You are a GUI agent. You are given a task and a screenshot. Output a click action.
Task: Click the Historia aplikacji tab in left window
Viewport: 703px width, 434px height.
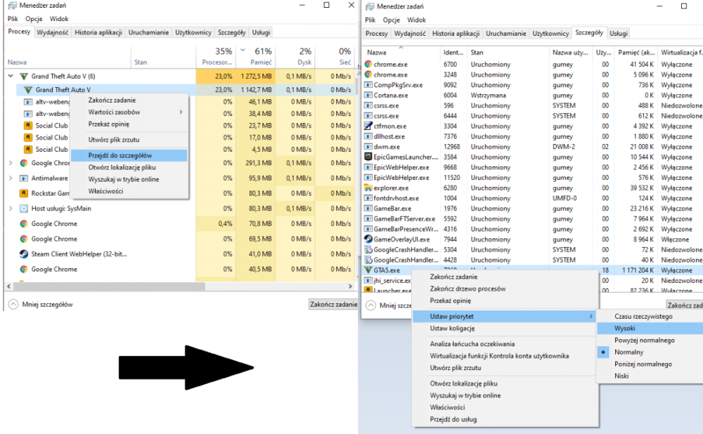pos(98,32)
